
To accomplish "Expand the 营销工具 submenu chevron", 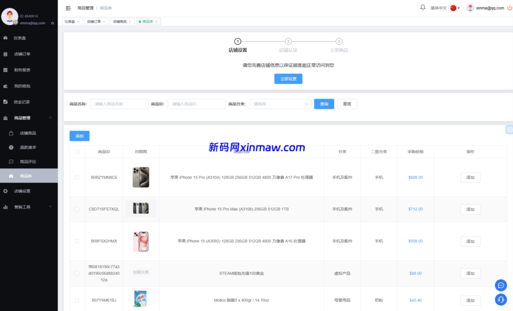I will tap(51, 207).
